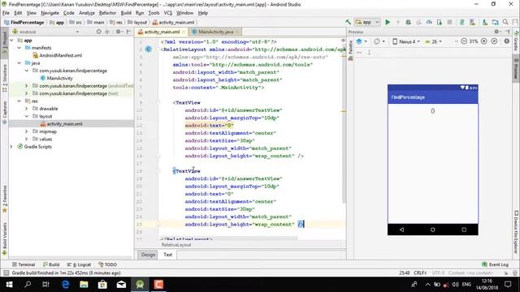Show preview warnings and errors icon
Image resolution: width=520 pixels, height=292 pixels.
(x=507, y=41)
